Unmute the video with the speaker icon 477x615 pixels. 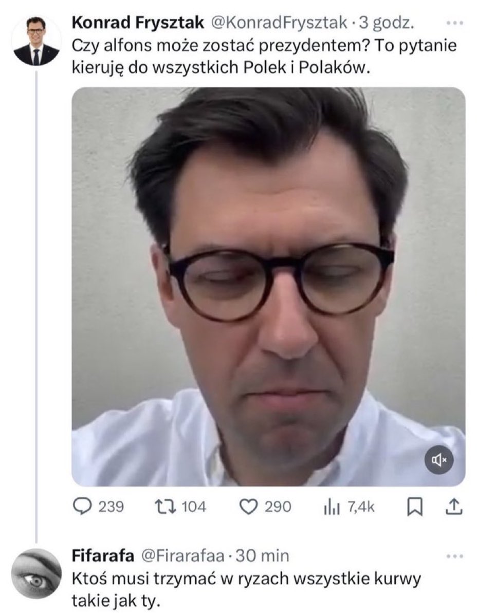(x=439, y=459)
